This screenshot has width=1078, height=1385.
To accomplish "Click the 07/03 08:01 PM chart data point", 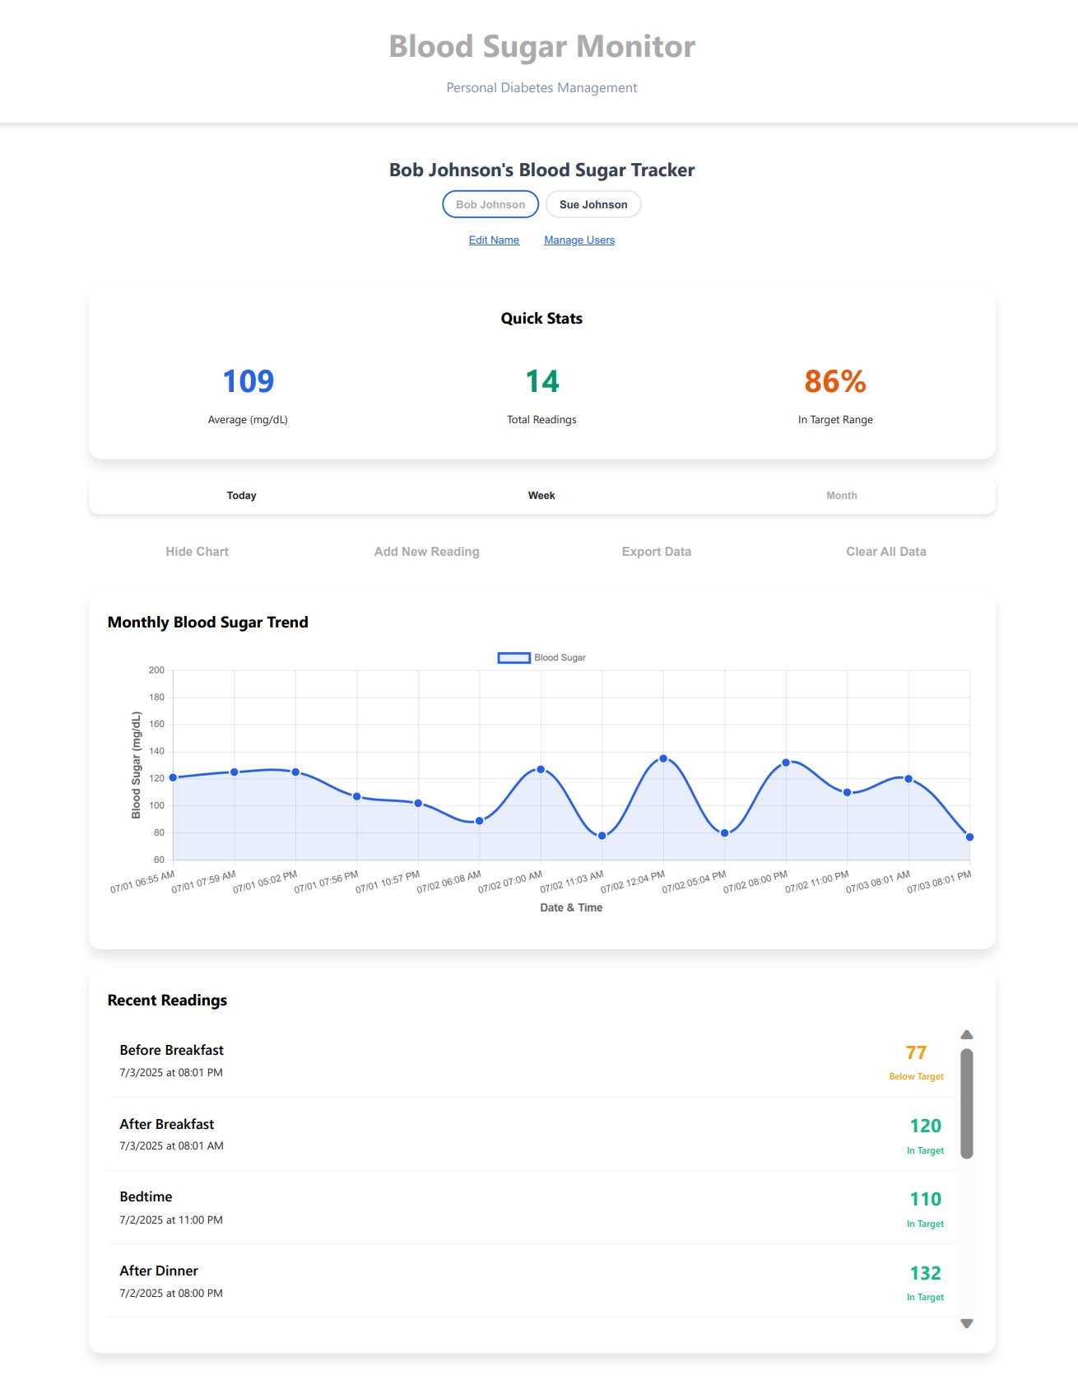I will pos(969,837).
